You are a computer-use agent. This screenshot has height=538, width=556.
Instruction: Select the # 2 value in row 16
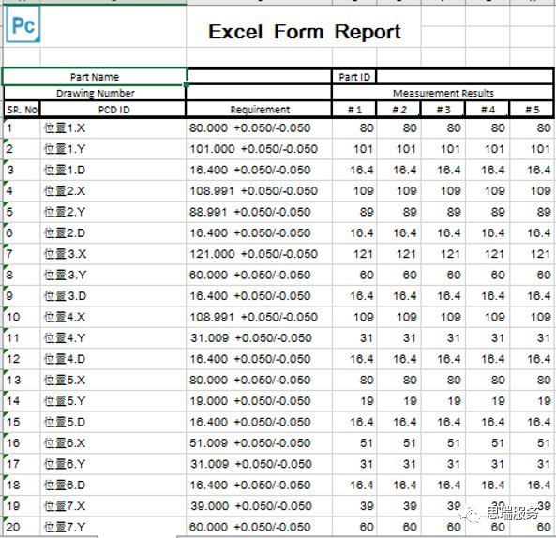click(398, 442)
